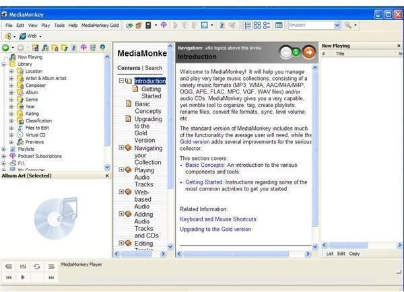The height and width of the screenshot is (292, 404).
Task: Collapse the Introduction help topic
Action: click(121, 81)
